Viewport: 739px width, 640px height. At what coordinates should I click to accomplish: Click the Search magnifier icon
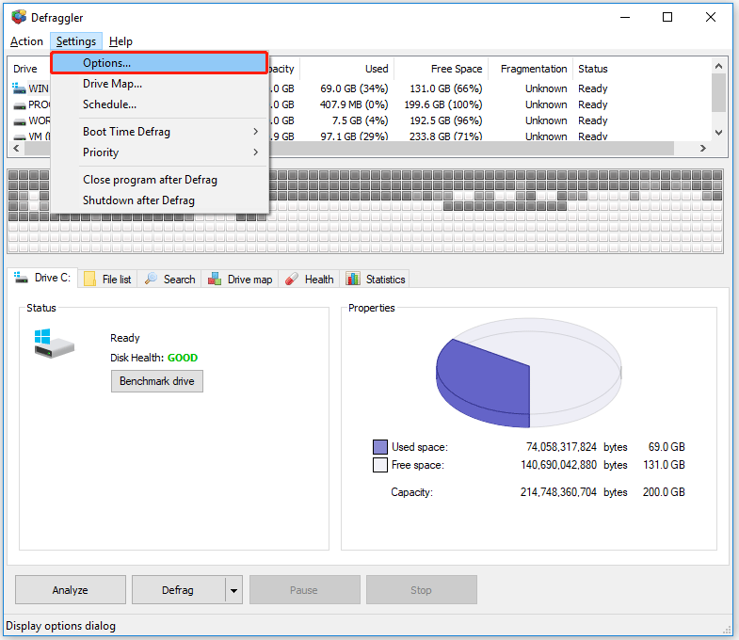(x=151, y=279)
